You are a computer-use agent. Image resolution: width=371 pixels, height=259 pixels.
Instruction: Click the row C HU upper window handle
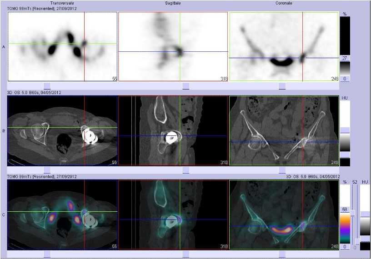coord(365,214)
